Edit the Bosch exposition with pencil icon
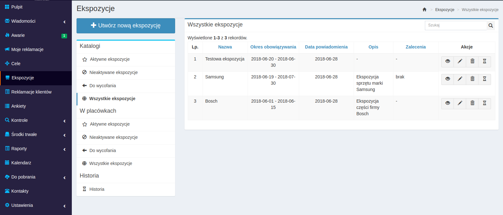The height and width of the screenshot is (215, 503). (x=460, y=103)
